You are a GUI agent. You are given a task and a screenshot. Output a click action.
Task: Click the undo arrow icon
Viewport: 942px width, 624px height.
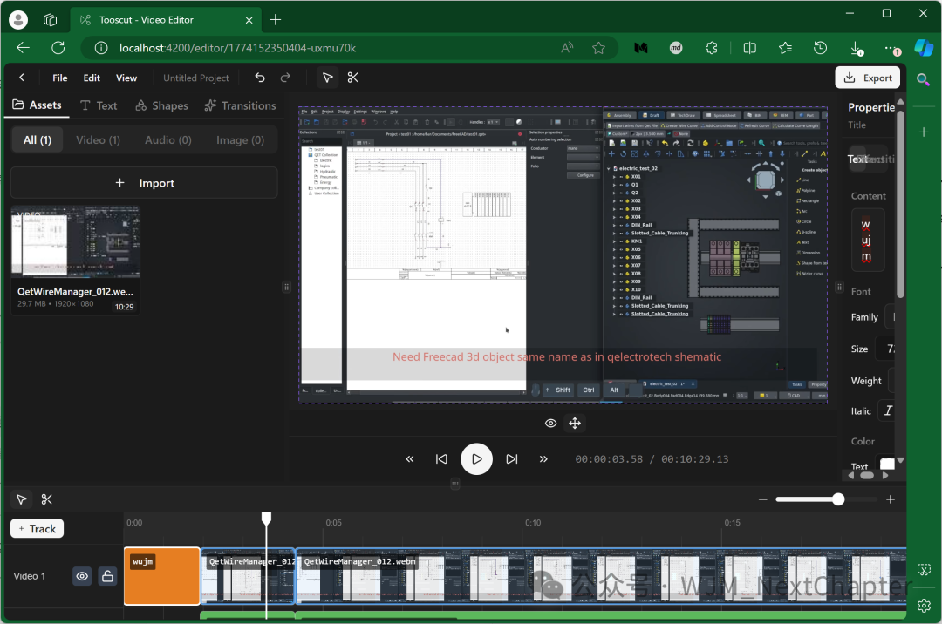(260, 78)
